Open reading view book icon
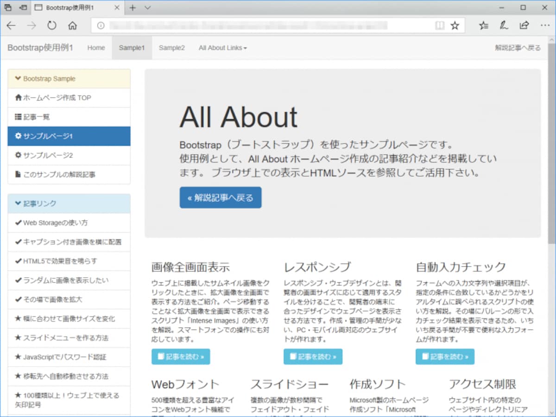The width and height of the screenshot is (556, 417). click(x=440, y=26)
